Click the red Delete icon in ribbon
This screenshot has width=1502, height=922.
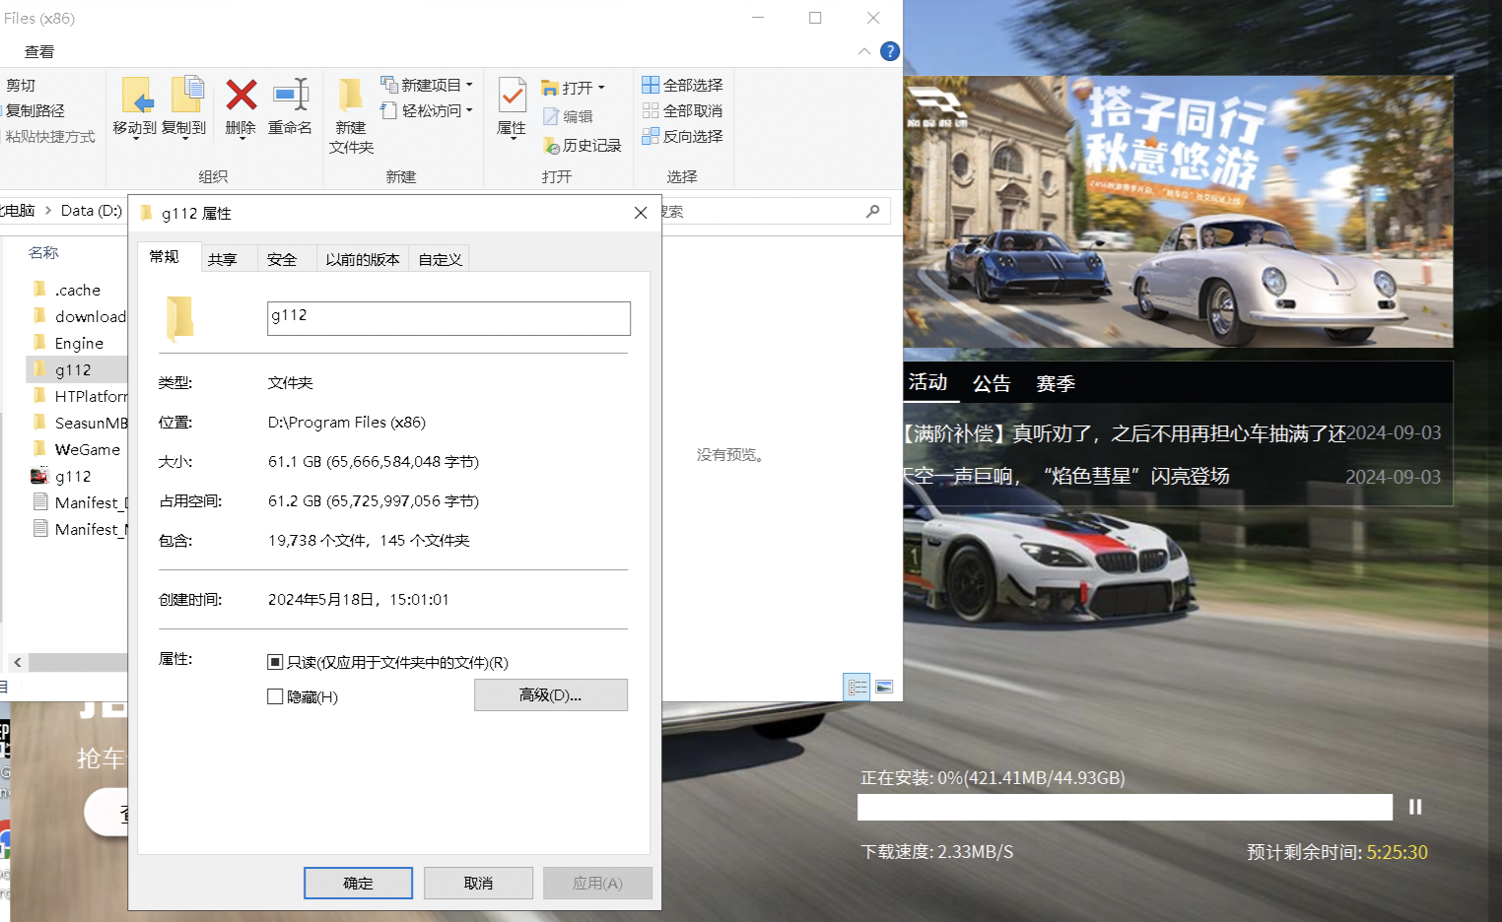click(x=241, y=96)
